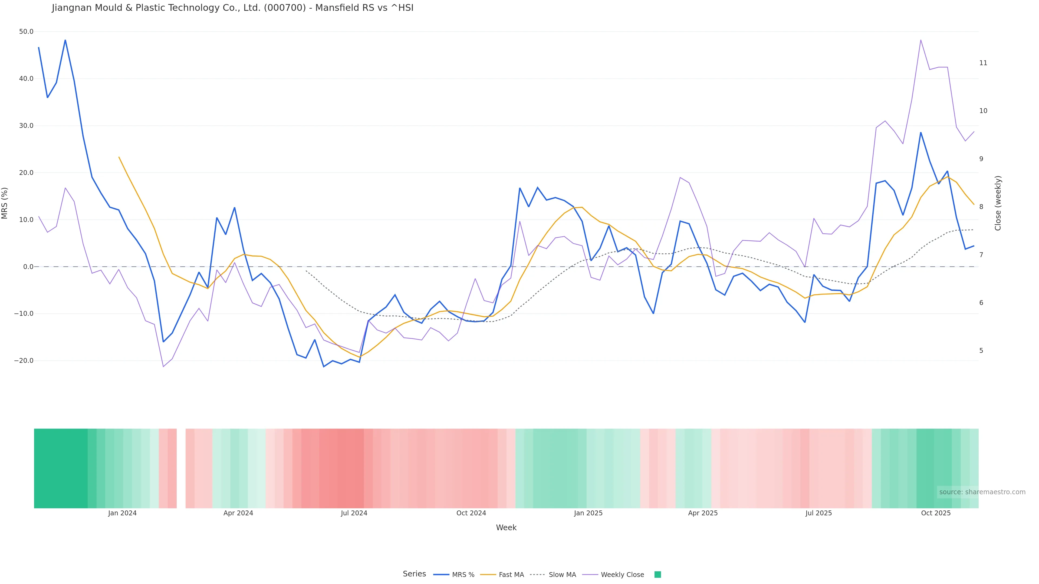Image resolution: width=1039 pixels, height=584 pixels.
Task: Click the blue MRS % legend line icon
Action: point(441,575)
